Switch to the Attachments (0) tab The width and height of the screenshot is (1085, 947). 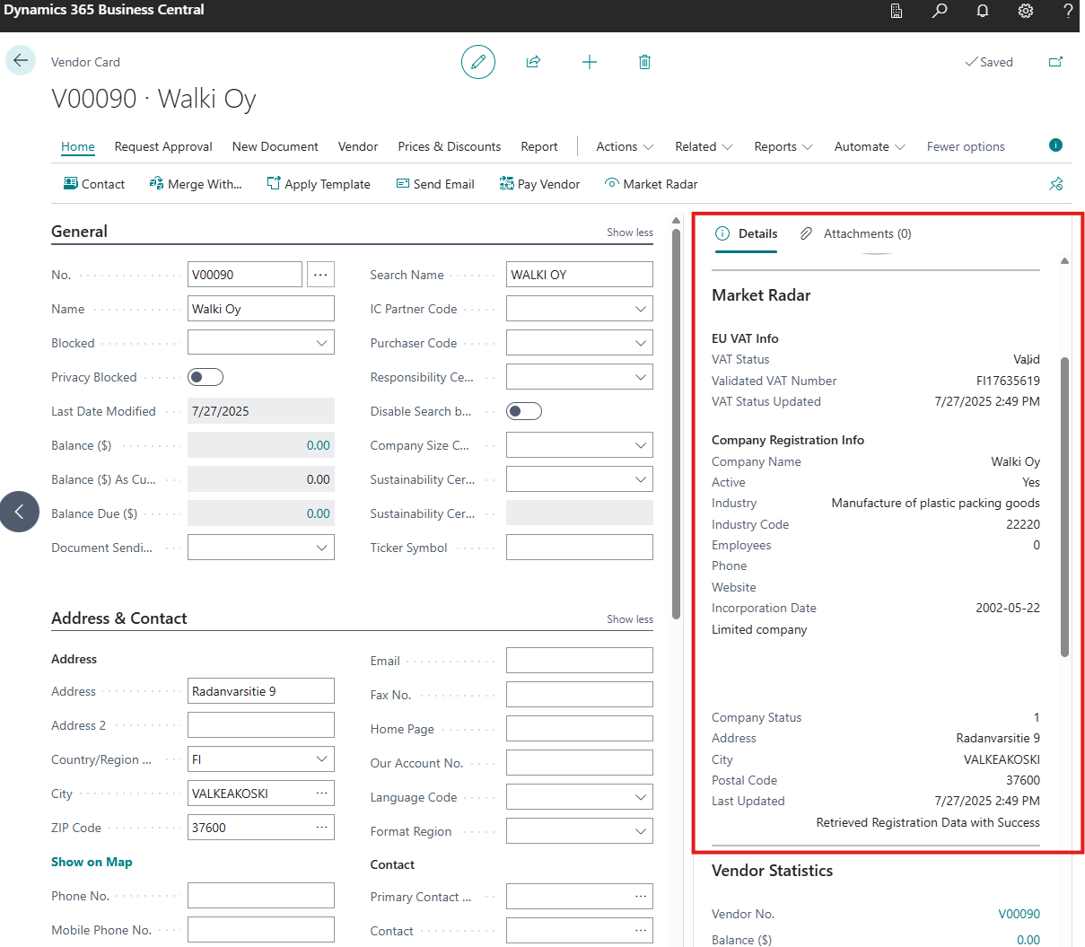(x=856, y=233)
